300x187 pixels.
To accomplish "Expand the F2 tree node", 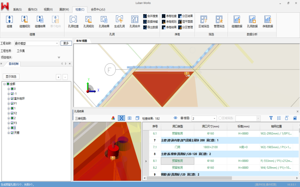I will pyautogui.click(x=9, y=113).
